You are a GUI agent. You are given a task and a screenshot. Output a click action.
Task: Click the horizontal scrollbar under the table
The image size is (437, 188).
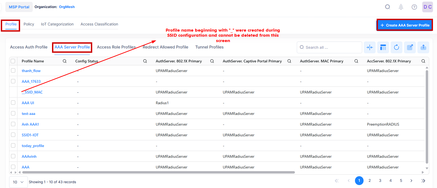(x=158, y=172)
